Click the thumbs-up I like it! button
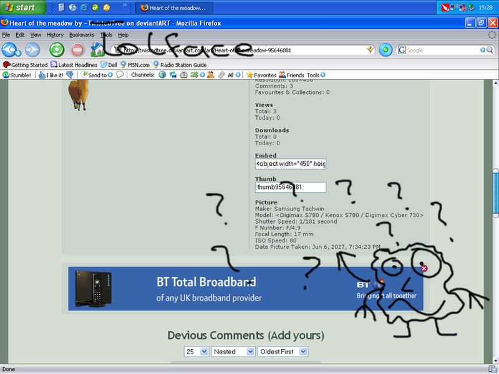Viewport: 499px width, 374px height. 51,75
